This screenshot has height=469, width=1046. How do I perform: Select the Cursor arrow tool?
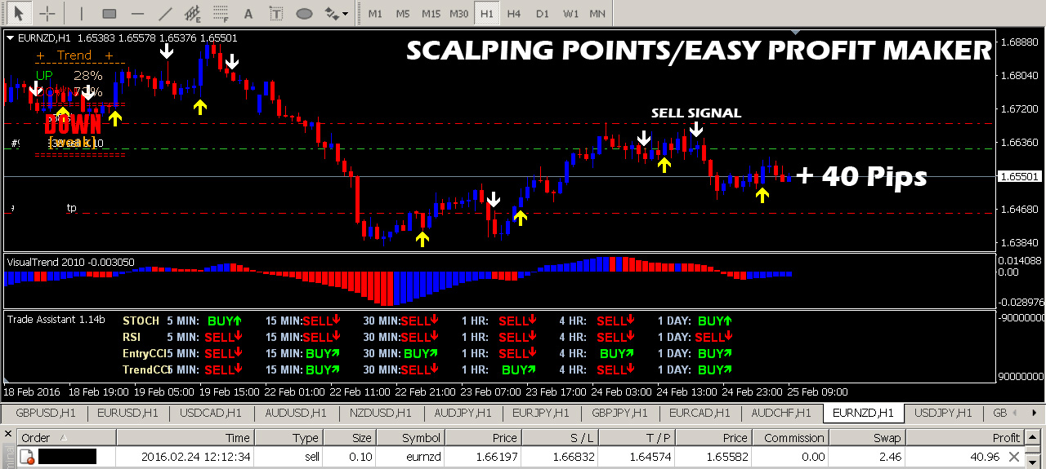pos(20,13)
